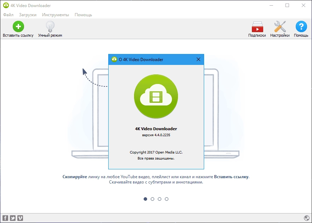Screen dimensions: 312x223
Task: Click the Помощь question mark icon
Action: pyautogui.click(x=301, y=26)
